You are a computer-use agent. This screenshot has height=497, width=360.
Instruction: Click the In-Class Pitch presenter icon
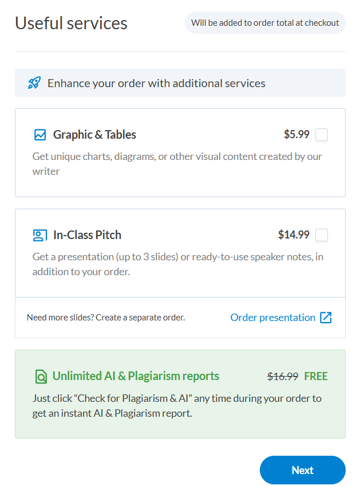click(39, 235)
